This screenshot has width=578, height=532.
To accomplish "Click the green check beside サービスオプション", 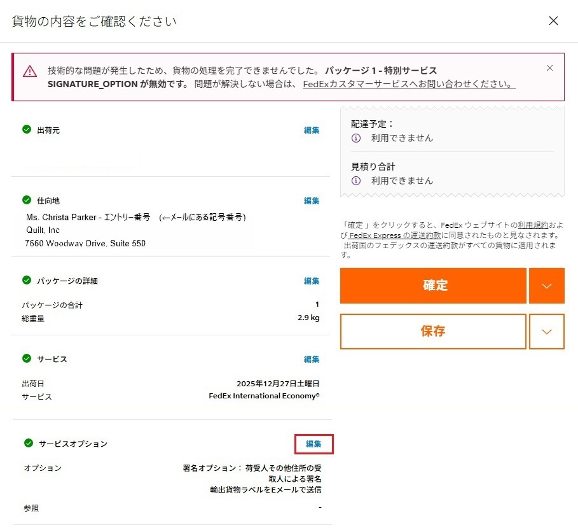I will point(29,443).
